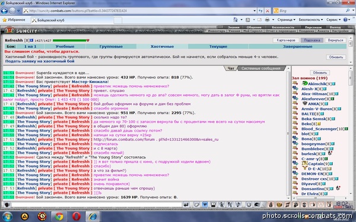Click the info badge next to Refreshh [8]
The height and width of the screenshot is (222, 356).
(x=32, y=40)
